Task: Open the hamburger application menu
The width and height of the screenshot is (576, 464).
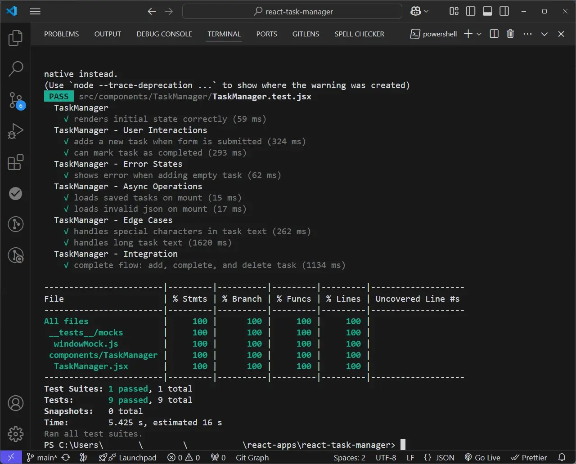Action: [35, 11]
